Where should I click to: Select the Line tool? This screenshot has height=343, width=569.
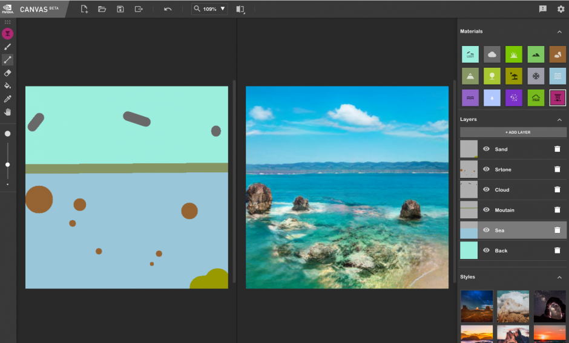pos(8,60)
